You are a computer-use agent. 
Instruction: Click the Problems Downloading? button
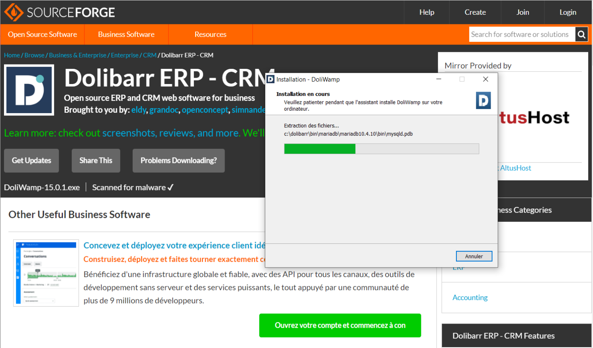178,160
